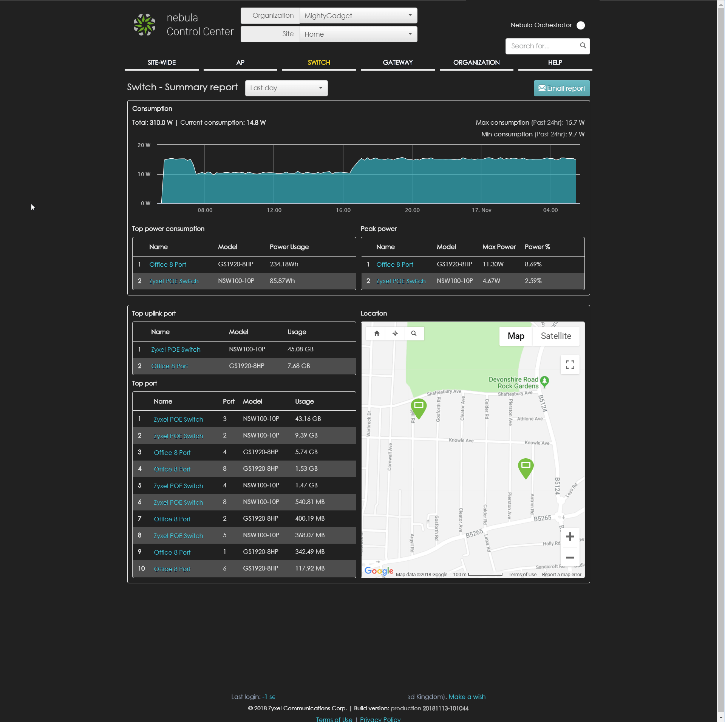
Task: Open the GATEWAY tab
Action: tap(397, 63)
